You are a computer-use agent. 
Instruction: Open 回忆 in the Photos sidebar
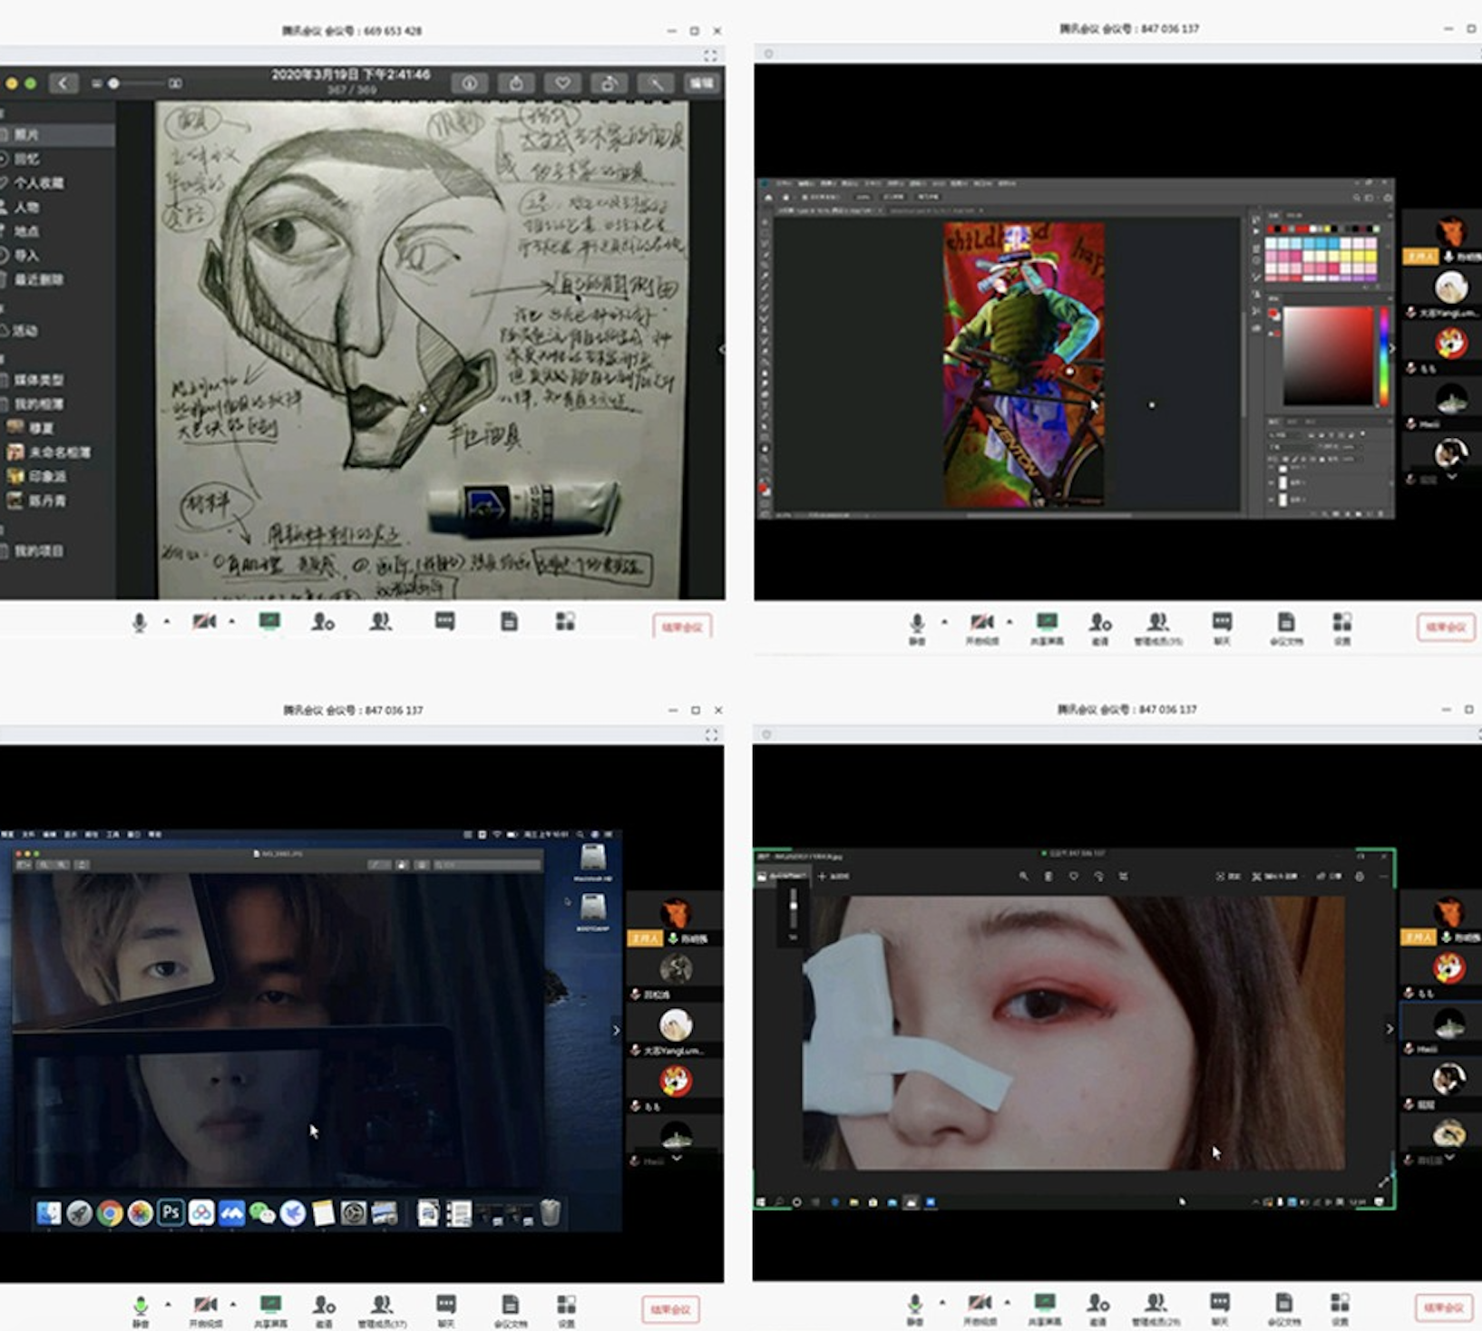tap(57, 159)
